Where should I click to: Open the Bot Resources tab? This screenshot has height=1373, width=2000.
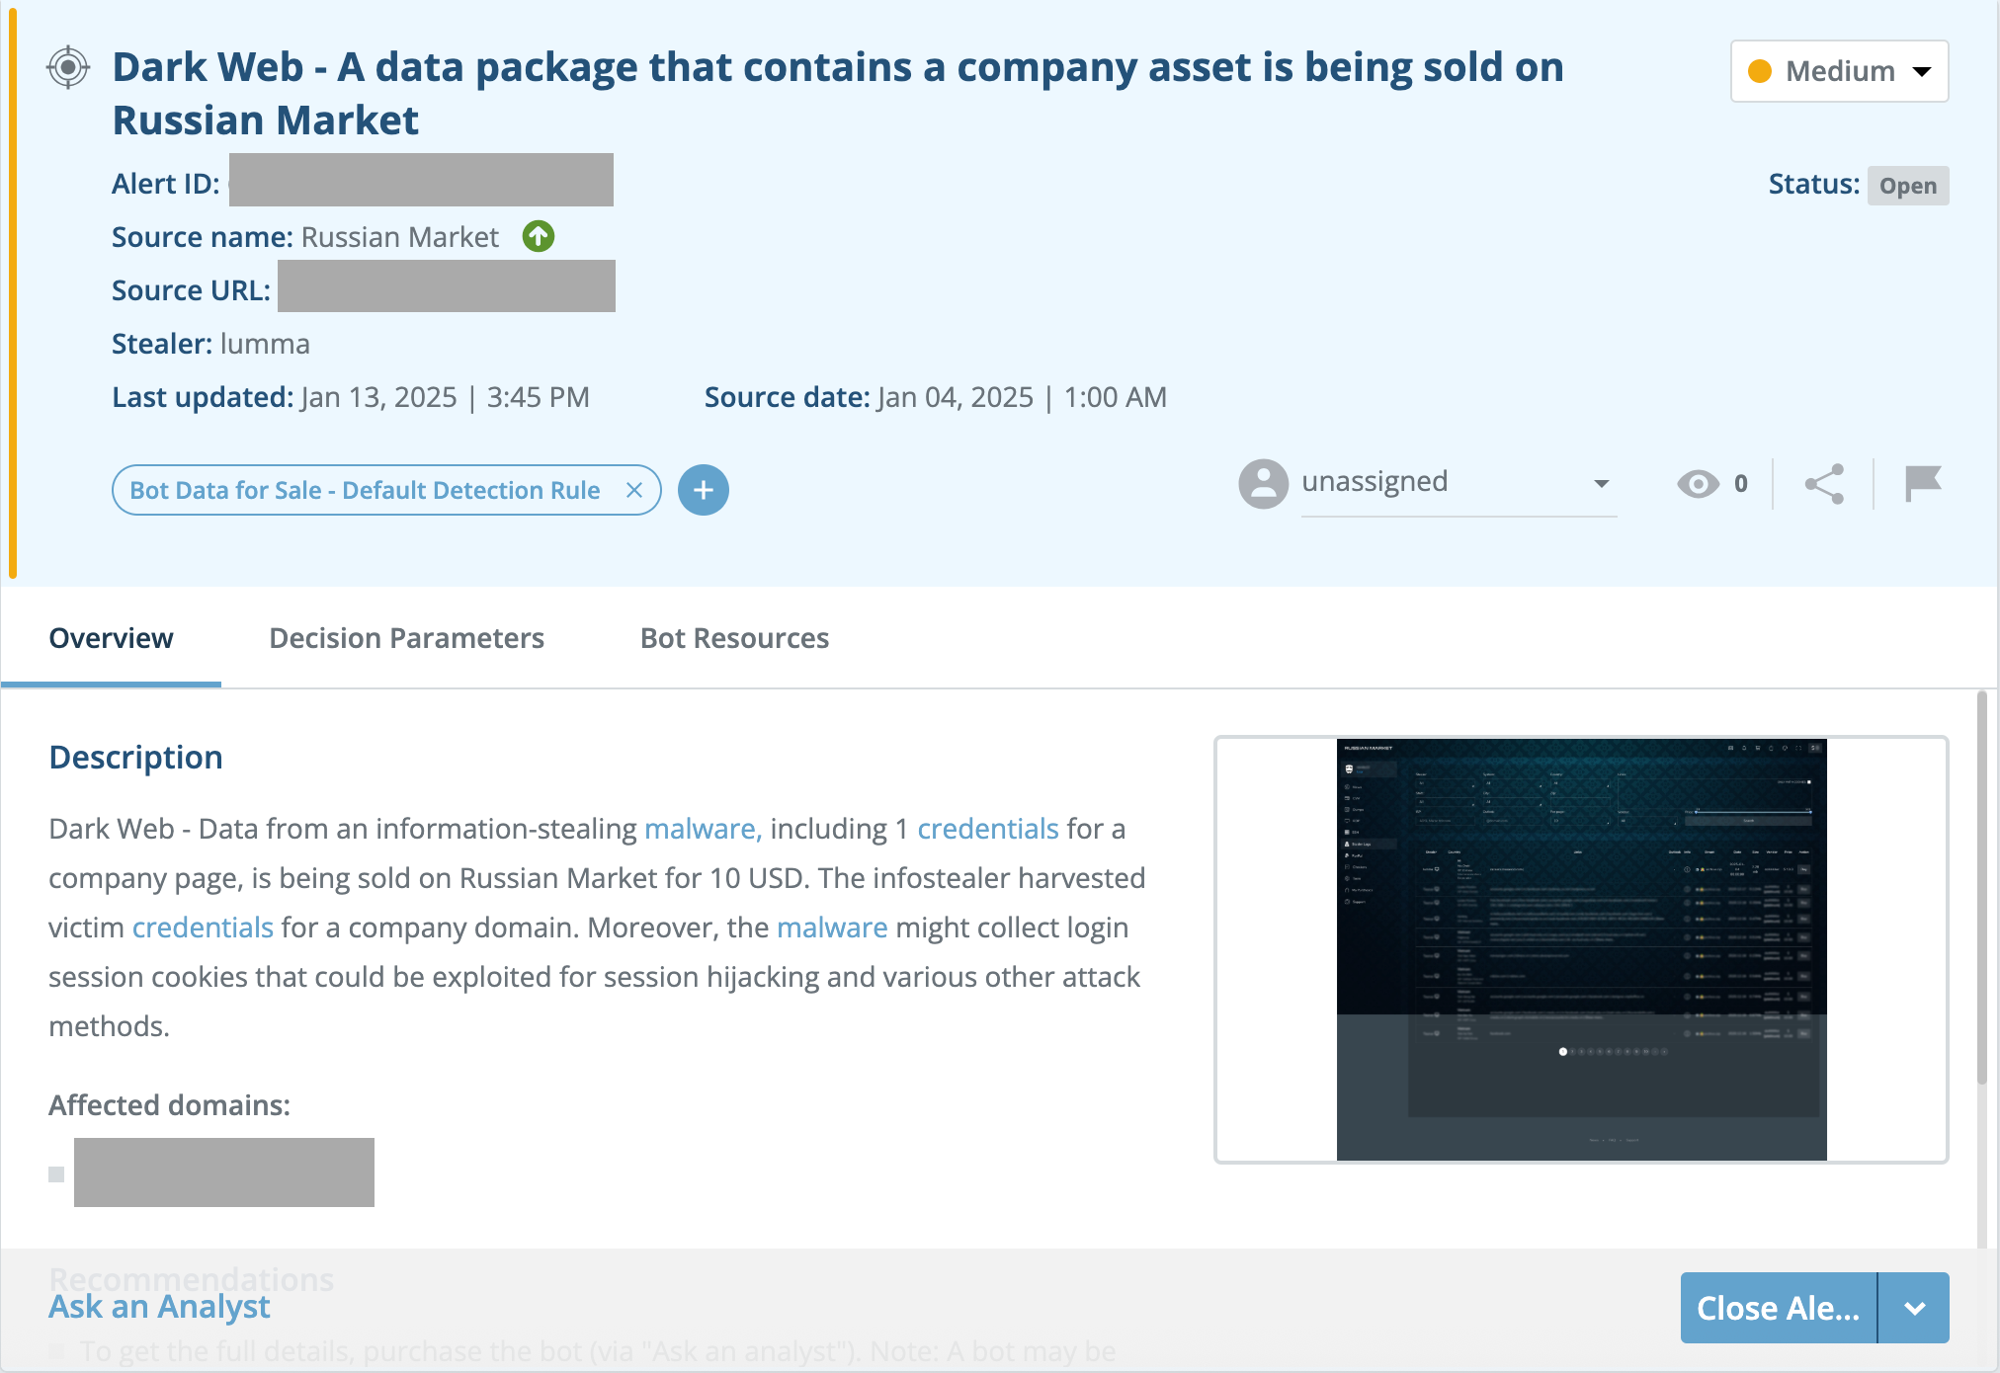(x=734, y=638)
